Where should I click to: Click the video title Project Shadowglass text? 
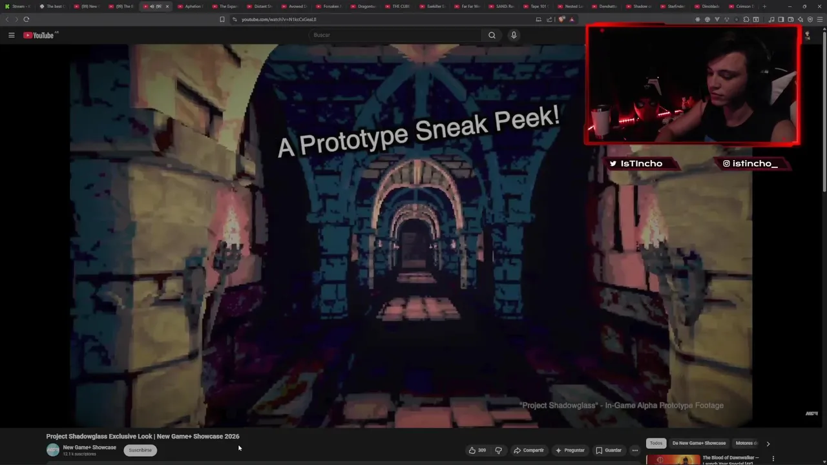click(x=142, y=436)
